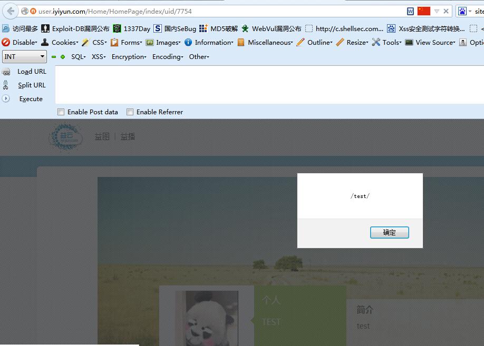
Task: Open the Disable menu in Web Developer toolbar
Action: [x=20, y=42]
